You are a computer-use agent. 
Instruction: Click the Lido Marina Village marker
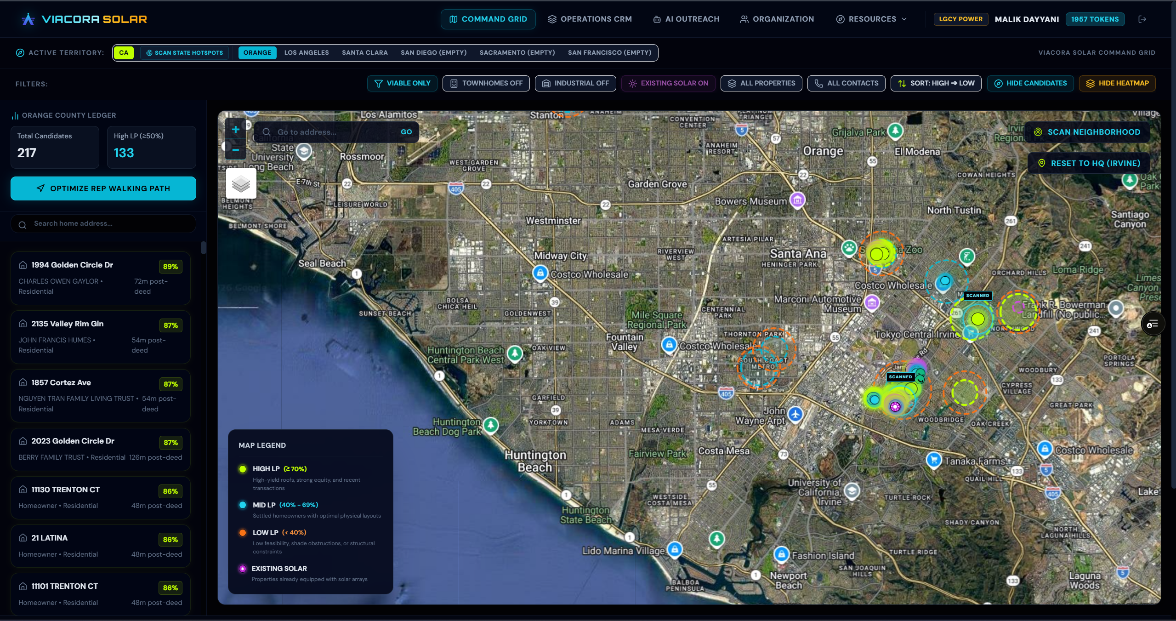tap(675, 549)
